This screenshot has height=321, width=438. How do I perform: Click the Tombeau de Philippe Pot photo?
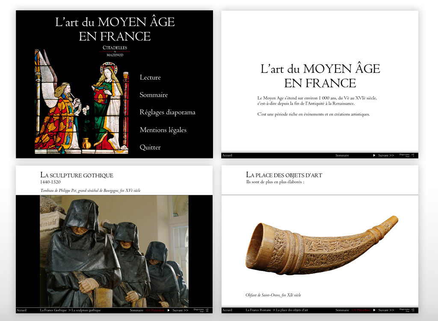pos(114,251)
